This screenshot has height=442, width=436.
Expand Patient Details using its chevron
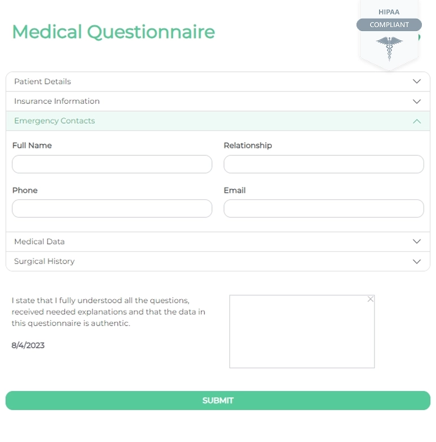[417, 81]
